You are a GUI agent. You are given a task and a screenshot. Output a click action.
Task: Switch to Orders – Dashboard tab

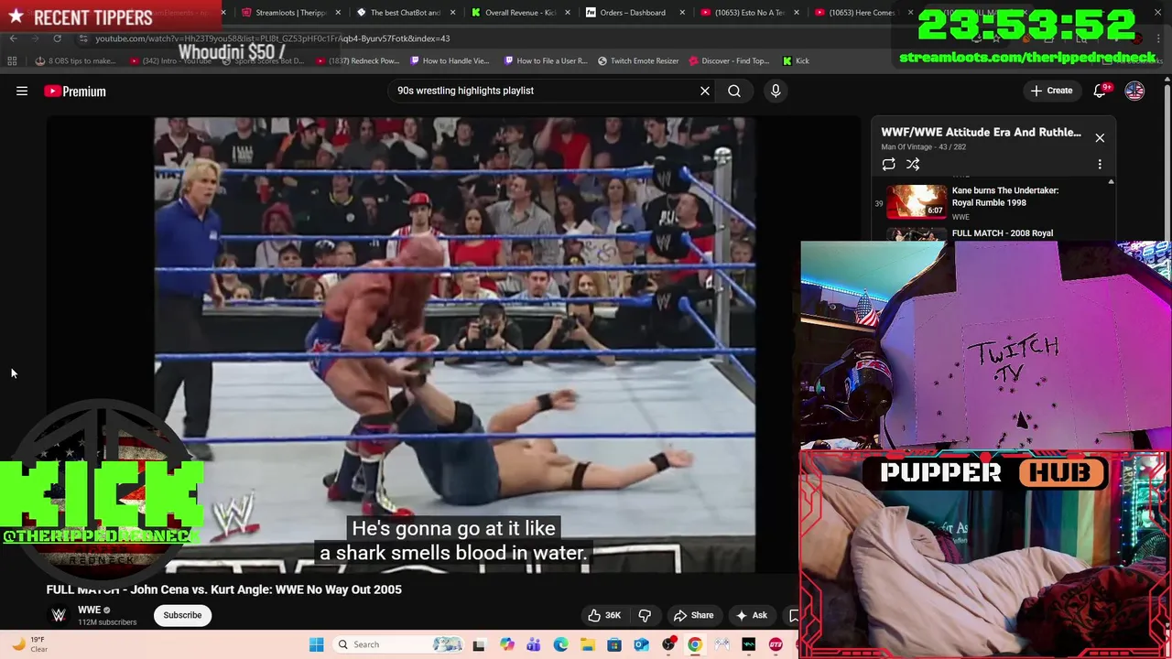[633, 13]
